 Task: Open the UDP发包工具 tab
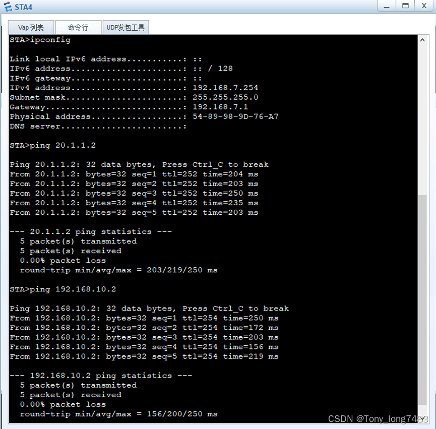[126, 28]
